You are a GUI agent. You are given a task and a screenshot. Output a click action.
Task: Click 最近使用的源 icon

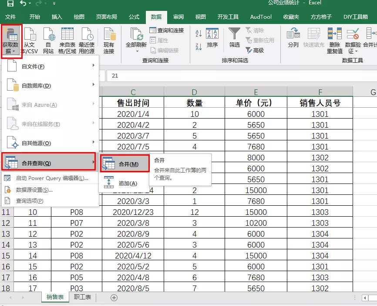[x=87, y=34]
